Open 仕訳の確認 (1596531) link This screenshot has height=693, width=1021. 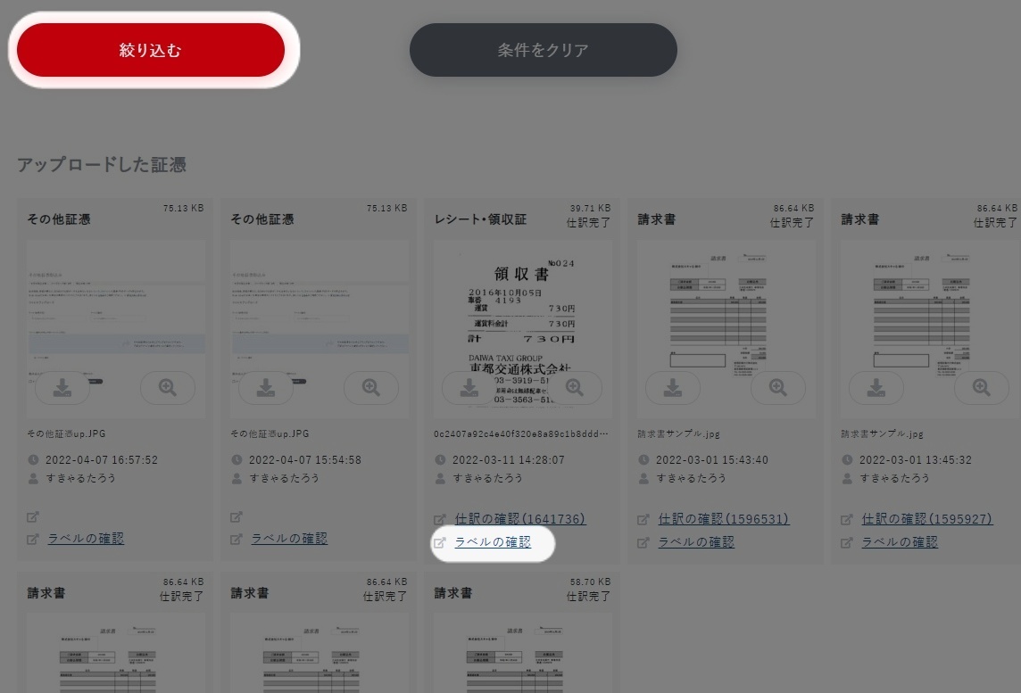[x=724, y=518]
